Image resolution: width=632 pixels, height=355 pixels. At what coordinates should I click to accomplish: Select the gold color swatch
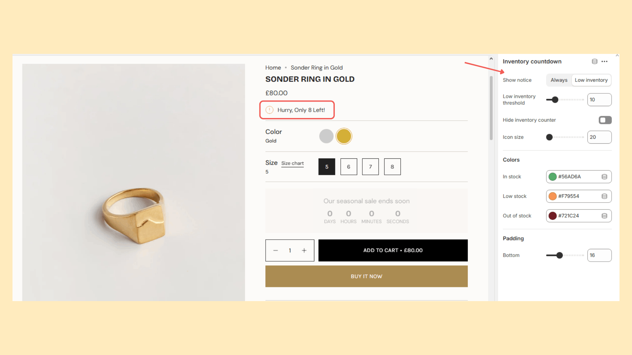pos(344,136)
